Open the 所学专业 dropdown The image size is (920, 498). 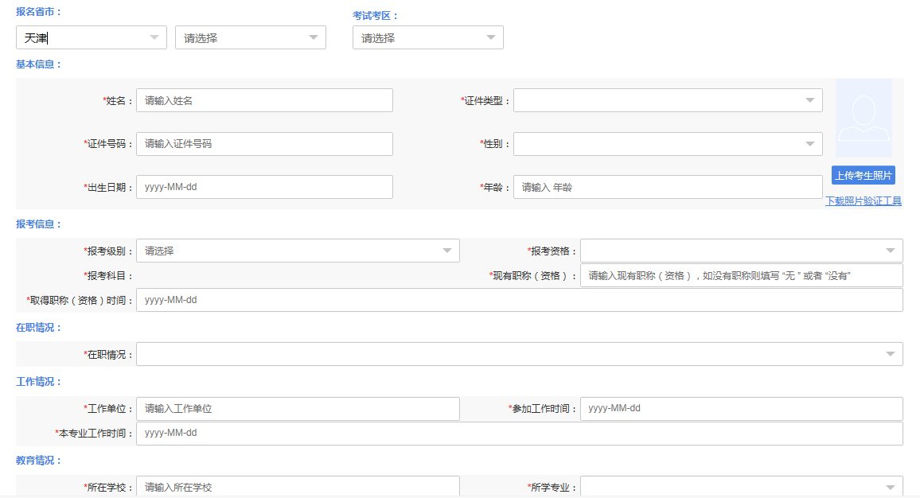click(741, 487)
